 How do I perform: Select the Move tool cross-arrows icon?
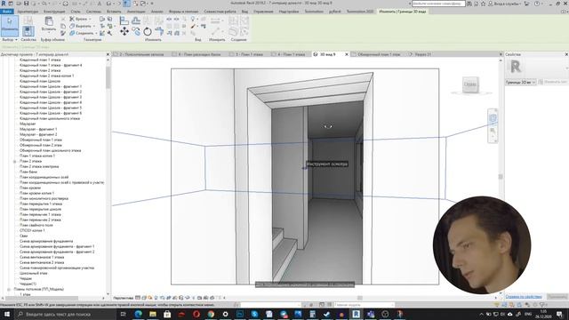(124, 32)
